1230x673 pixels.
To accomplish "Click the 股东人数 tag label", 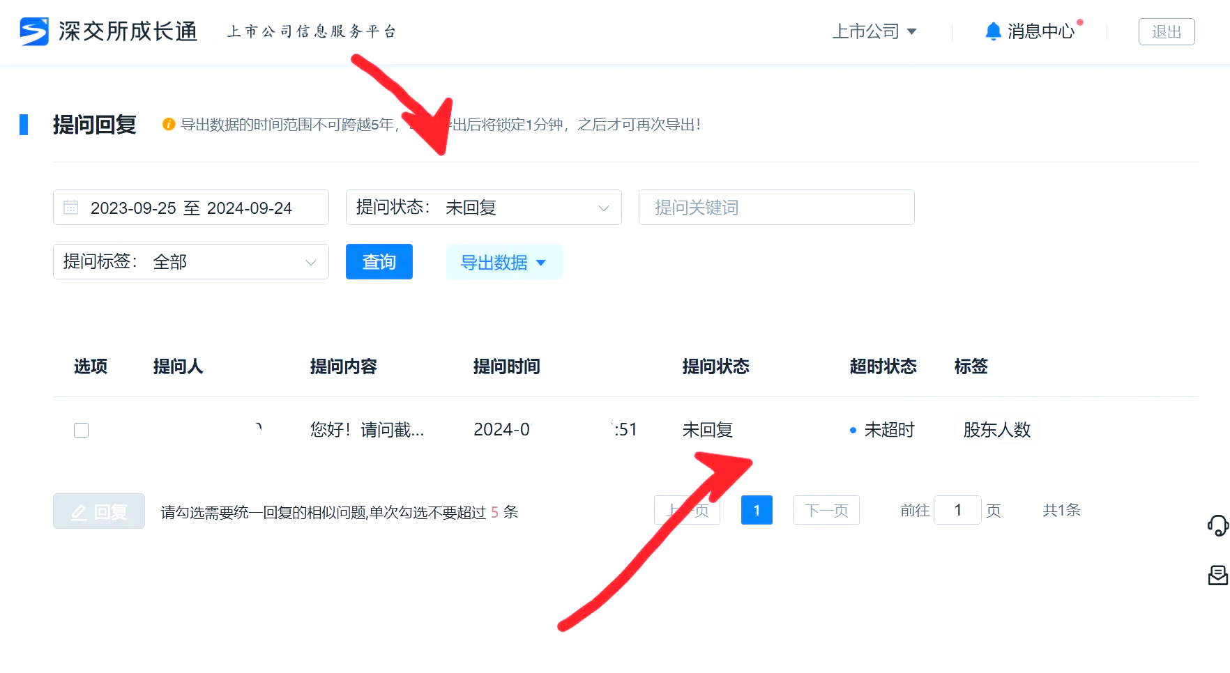I will click(996, 430).
